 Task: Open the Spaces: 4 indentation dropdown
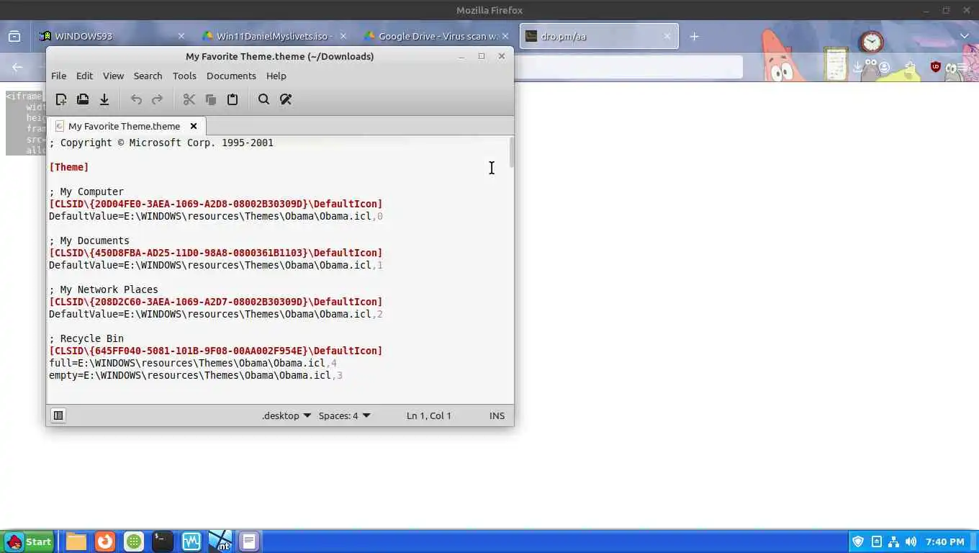coord(345,415)
